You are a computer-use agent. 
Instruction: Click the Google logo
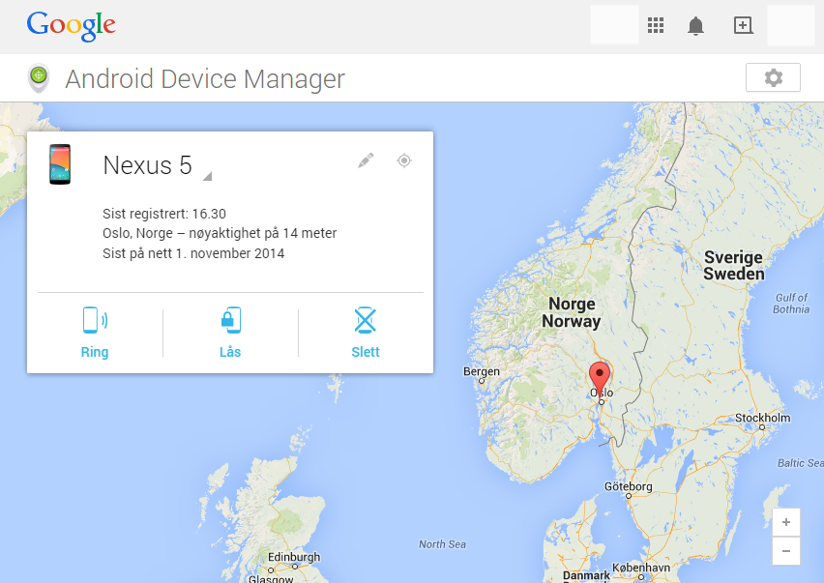coord(71,26)
